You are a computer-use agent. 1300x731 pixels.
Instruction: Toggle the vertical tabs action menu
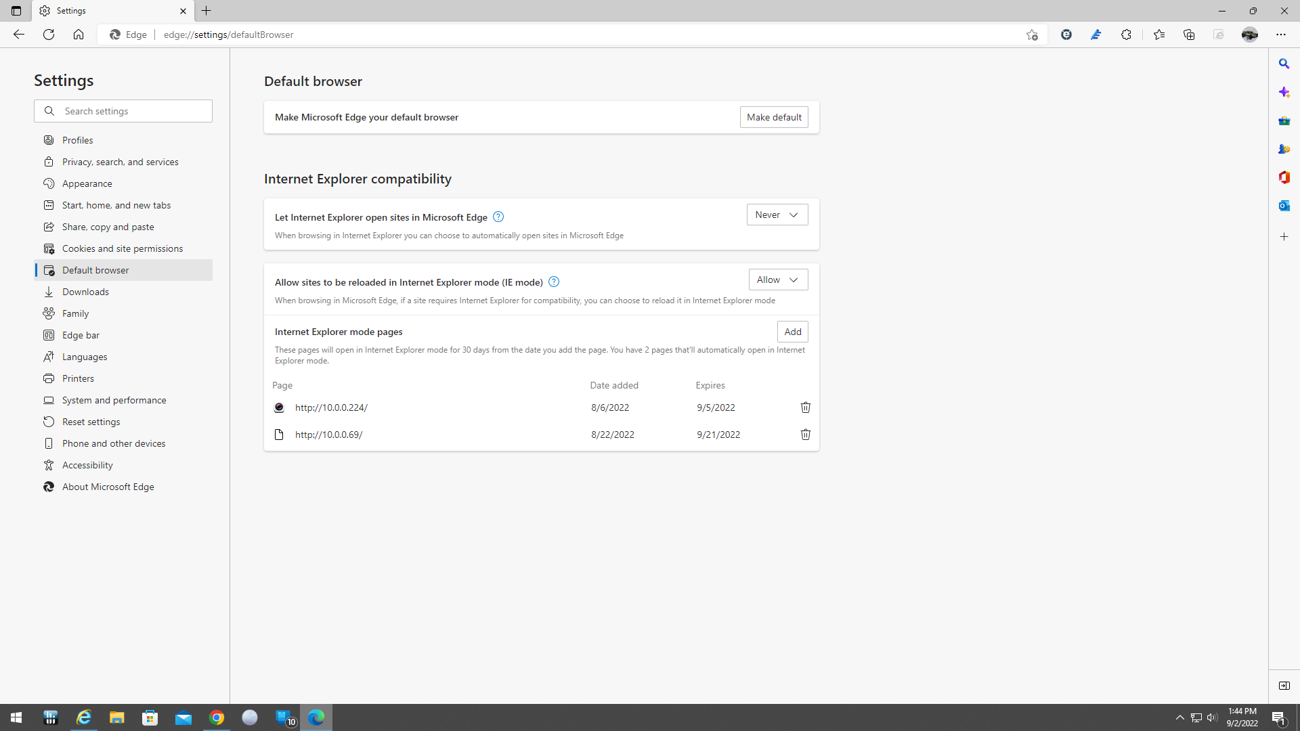point(16,11)
